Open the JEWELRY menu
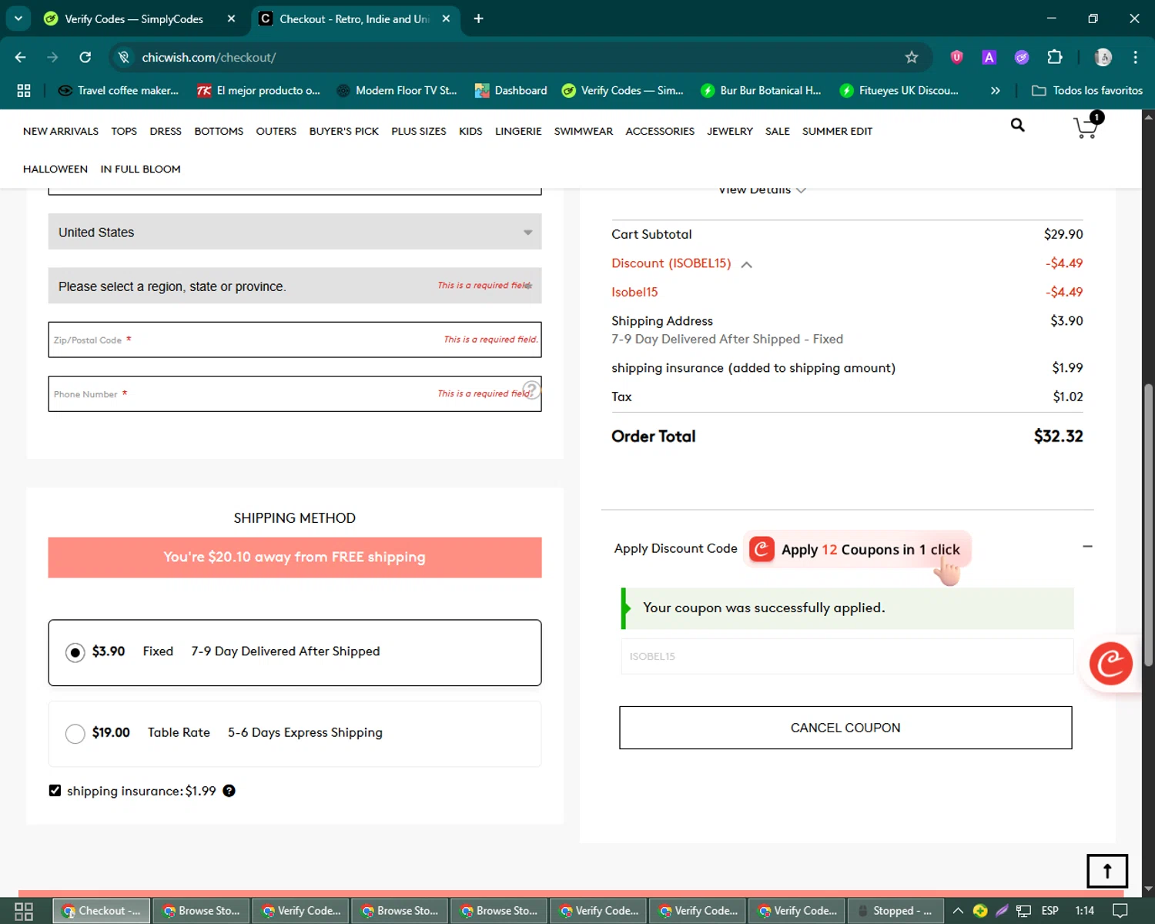Viewport: 1155px width, 924px height. (x=730, y=131)
